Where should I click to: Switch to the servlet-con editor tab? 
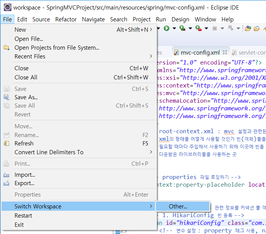click(x=248, y=53)
